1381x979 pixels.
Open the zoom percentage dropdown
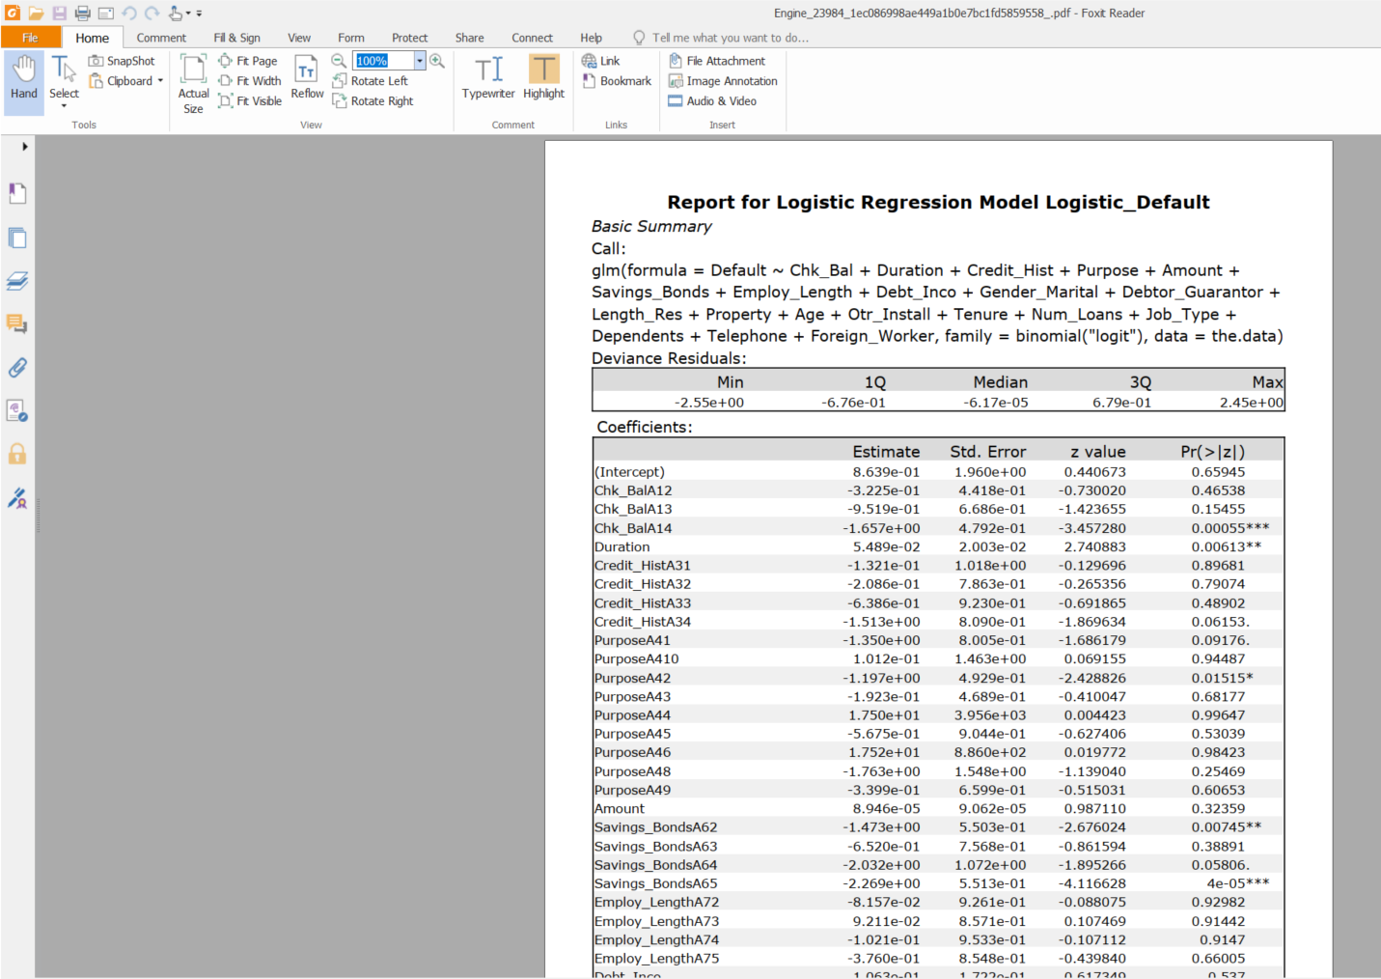[418, 60]
